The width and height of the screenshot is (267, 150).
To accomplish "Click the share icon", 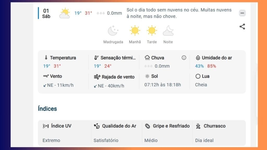I will (x=242, y=27).
